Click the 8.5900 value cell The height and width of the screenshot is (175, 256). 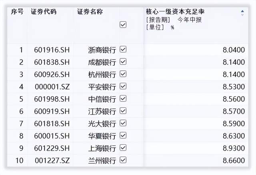point(234,124)
